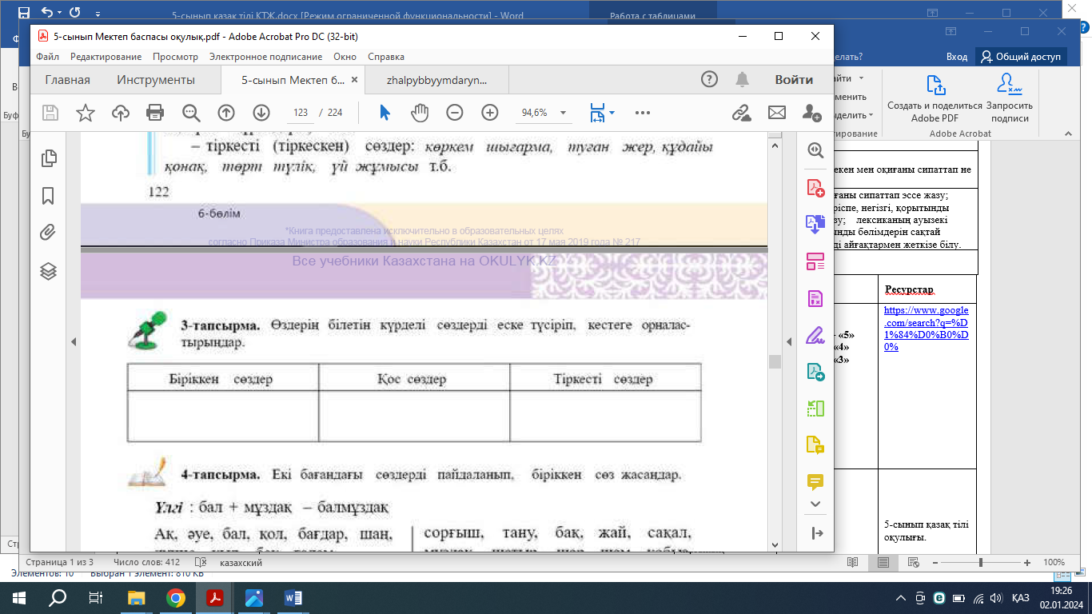Screen dimensions: 1092x614
Task: Click the fit page width icon
Action: (x=597, y=113)
